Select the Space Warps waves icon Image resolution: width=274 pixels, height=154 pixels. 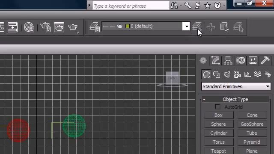click(x=258, y=74)
